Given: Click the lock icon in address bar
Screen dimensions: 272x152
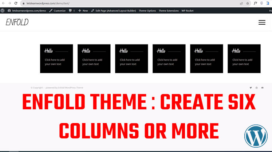Looking at the screenshot, I should point(24,4).
